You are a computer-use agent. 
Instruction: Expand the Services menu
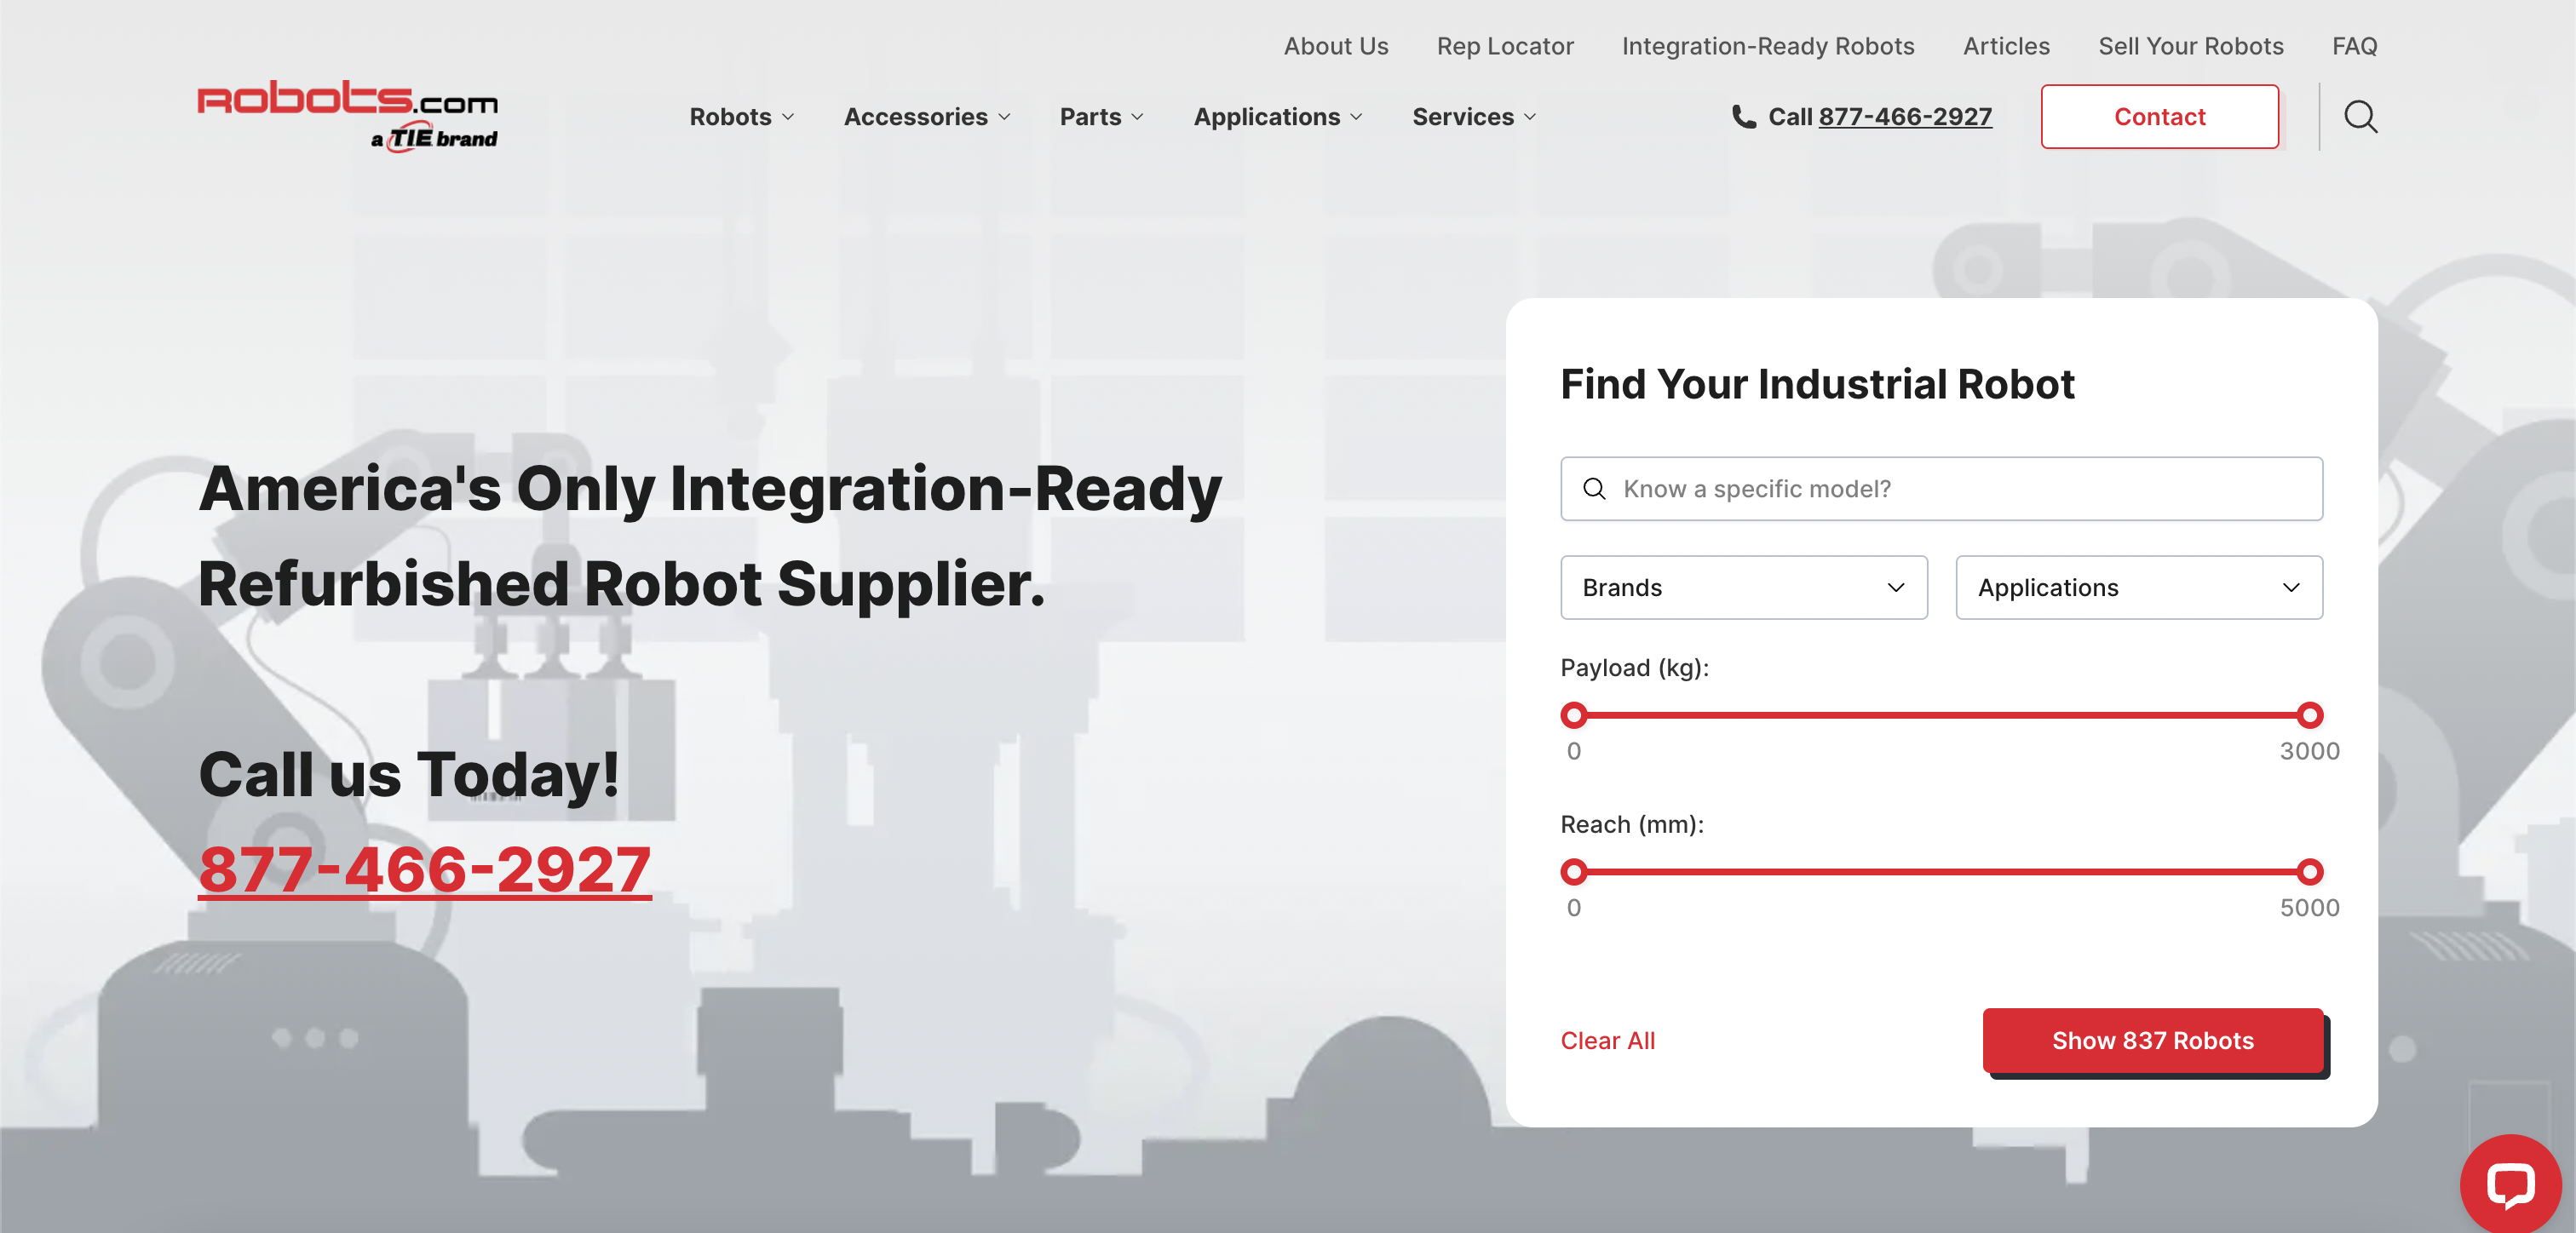point(1473,117)
